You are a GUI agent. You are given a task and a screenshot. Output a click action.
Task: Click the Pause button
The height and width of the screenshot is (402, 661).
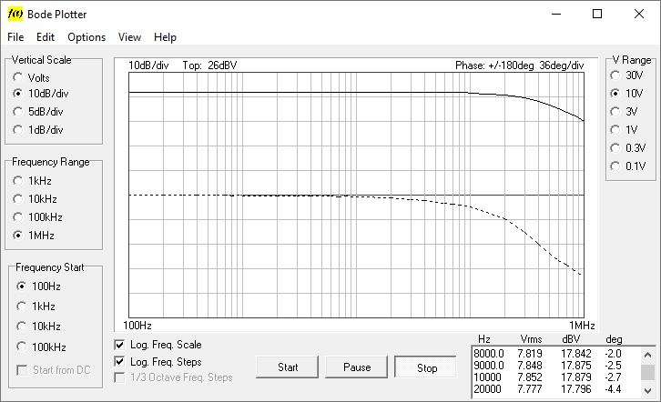[357, 367]
